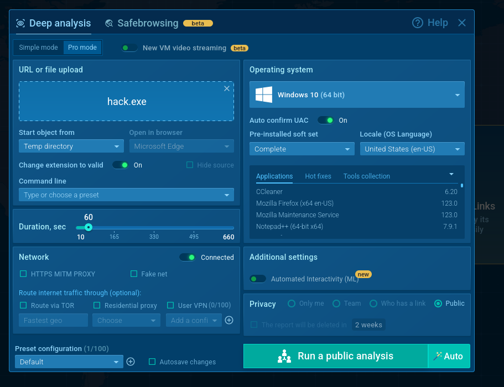Expand the software list tabs arrow
504x387 pixels.
click(451, 174)
